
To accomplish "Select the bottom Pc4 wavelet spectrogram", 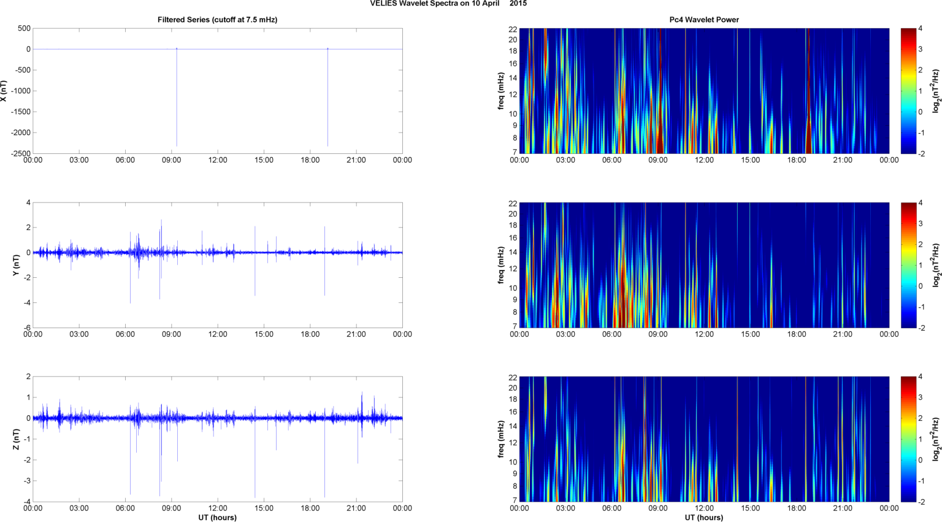I will [703, 439].
